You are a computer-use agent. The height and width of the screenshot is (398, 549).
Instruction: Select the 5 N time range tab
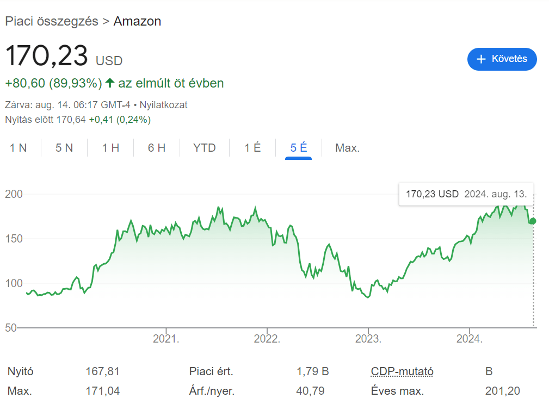(x=64, y=147)
